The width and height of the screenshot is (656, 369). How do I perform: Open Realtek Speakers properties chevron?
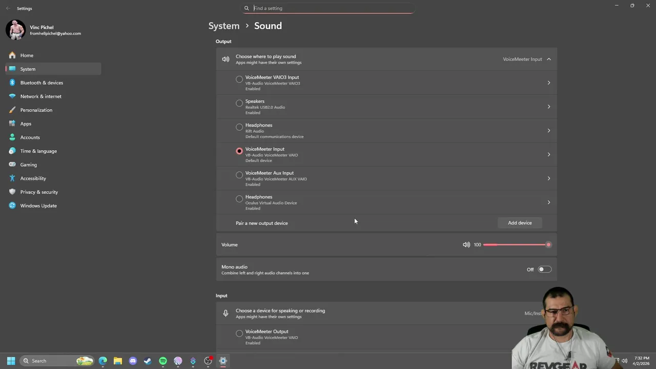[x=548, y=107]
